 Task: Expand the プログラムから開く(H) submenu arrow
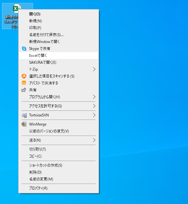tap(94, 97)
